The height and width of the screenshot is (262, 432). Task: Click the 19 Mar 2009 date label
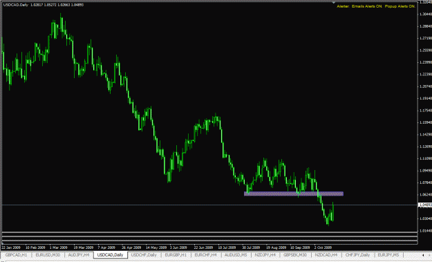click(83, 247)
